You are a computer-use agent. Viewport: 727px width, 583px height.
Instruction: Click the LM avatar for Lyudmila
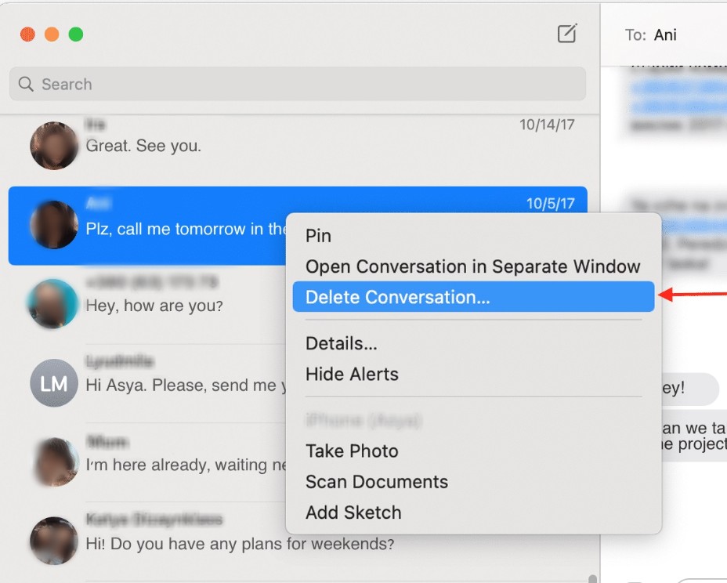(53, 384)
